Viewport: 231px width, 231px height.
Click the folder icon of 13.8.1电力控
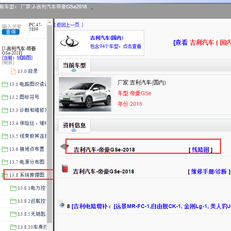13,188
